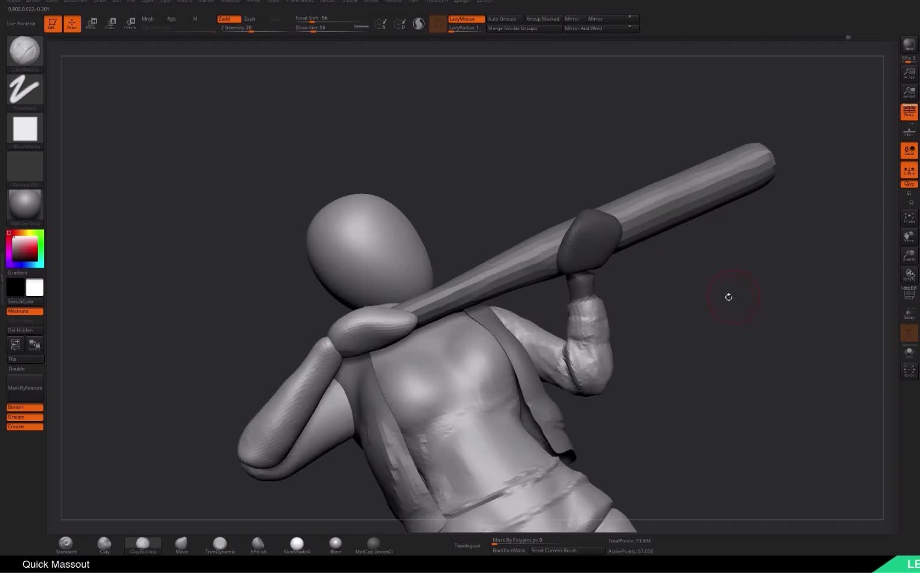
Task: Select the ClayBuildup brush thumbnail
Action: (25, 50)
